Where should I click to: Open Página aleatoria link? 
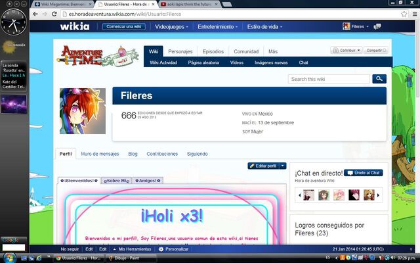point(203,62)
